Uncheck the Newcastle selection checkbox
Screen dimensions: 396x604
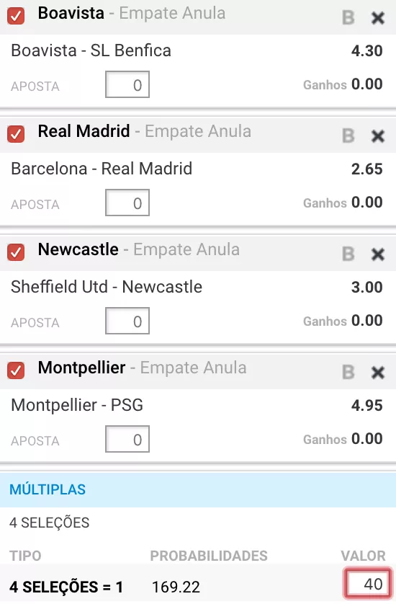point(16,252)
